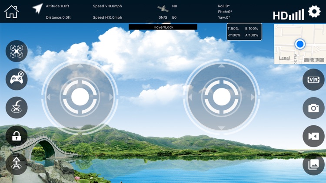
Task: Tap the Hover/Lock status bar
Action: 163,27
